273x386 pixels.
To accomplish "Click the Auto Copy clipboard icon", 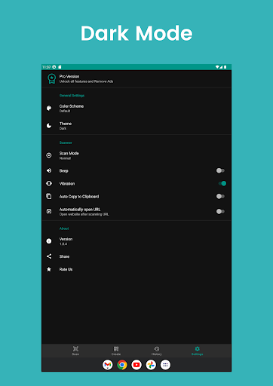I will [x=49, y=196].
